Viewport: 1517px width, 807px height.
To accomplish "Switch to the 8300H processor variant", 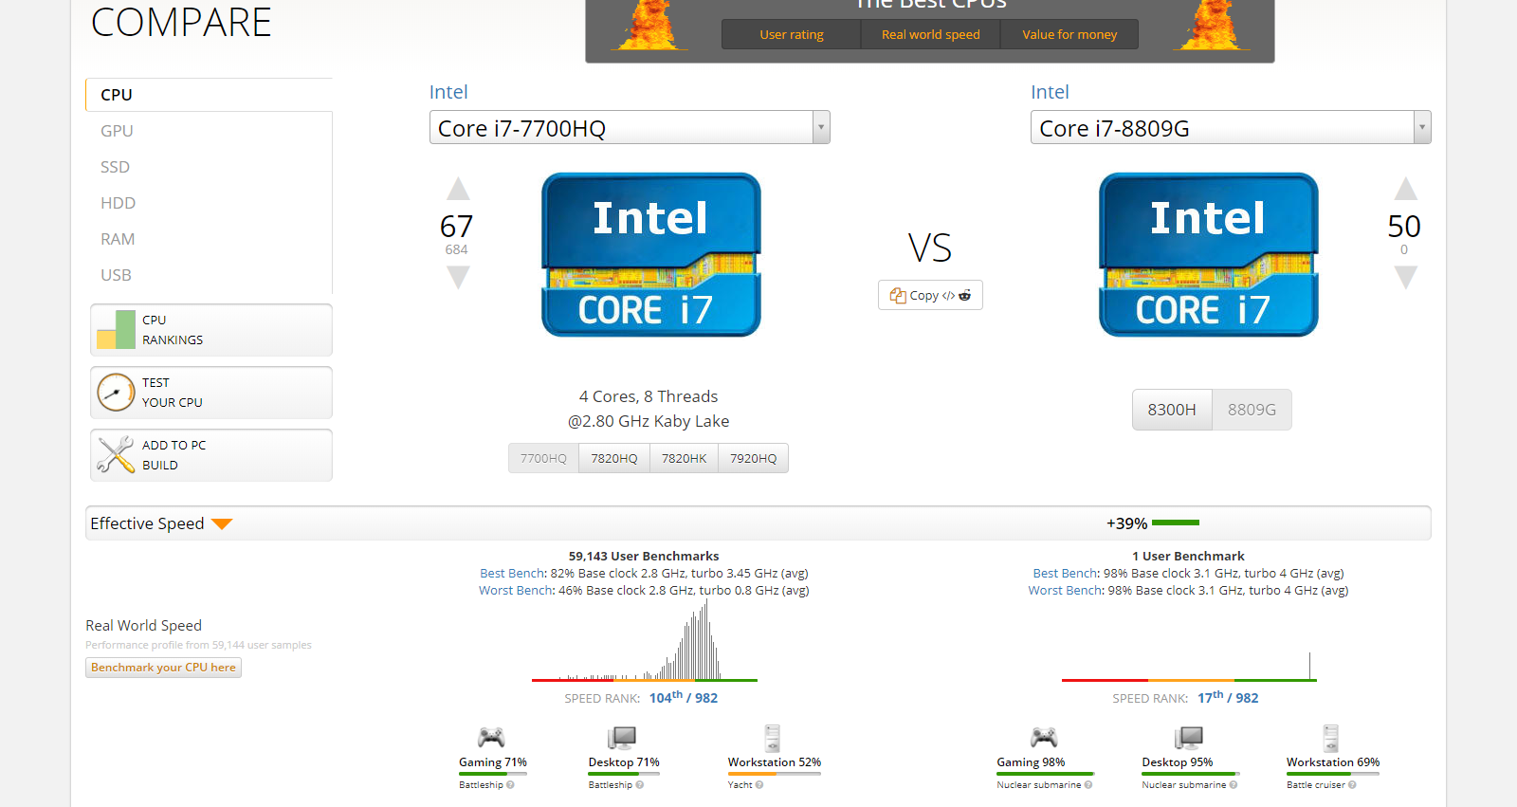I will (1172, 410).
